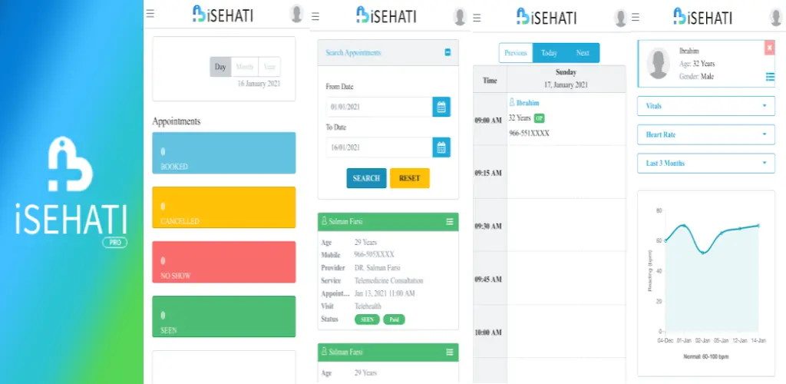Click the From Date input field
Viewport: 786px width, 384px height.
tap(379, 107)
